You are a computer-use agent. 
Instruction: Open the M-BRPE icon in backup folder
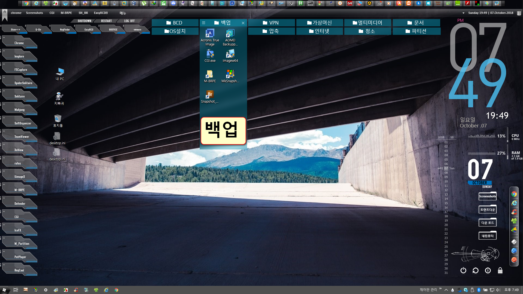point(210,76)
